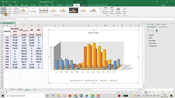The height and width of the screenshot is (98, 175).
Task: Expand the 3-D Format section
Action: click(x=152, y=43)
